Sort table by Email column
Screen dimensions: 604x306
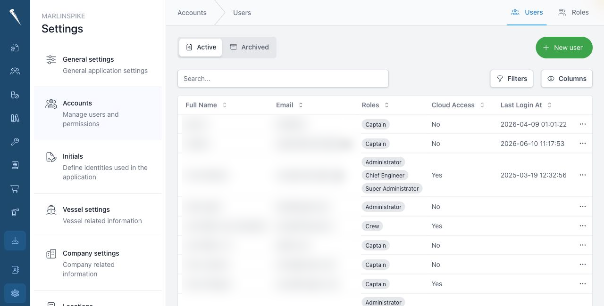click(289, 105)
